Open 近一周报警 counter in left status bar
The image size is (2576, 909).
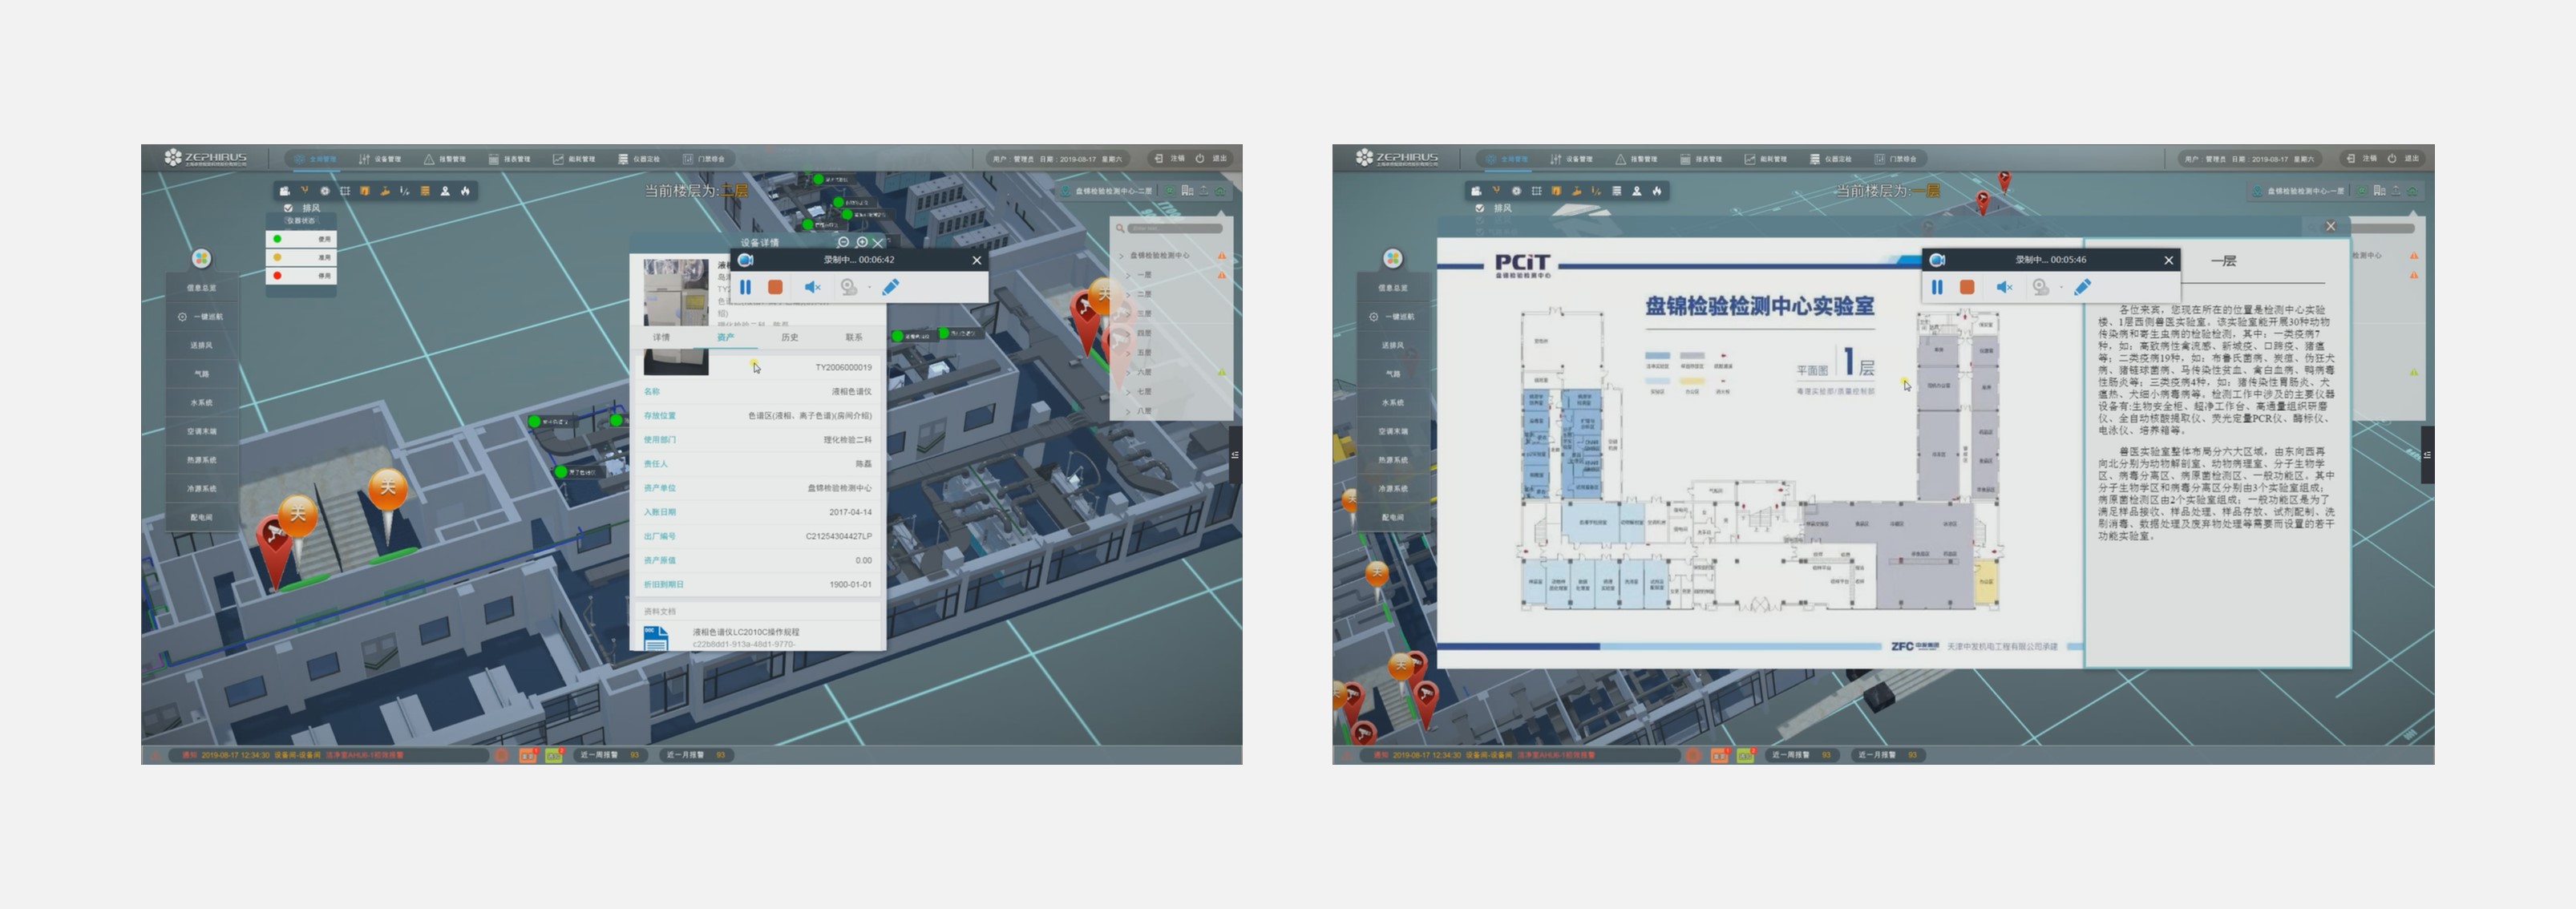609,755
